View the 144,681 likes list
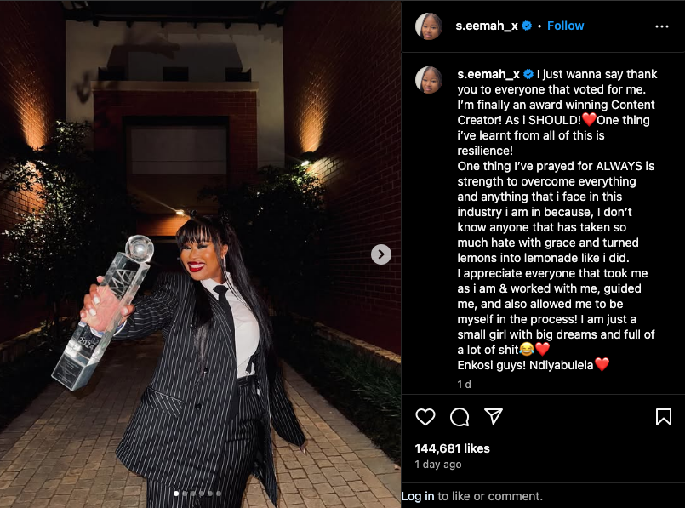This screenshot has height=508, width=685. (x=452, y=448)
